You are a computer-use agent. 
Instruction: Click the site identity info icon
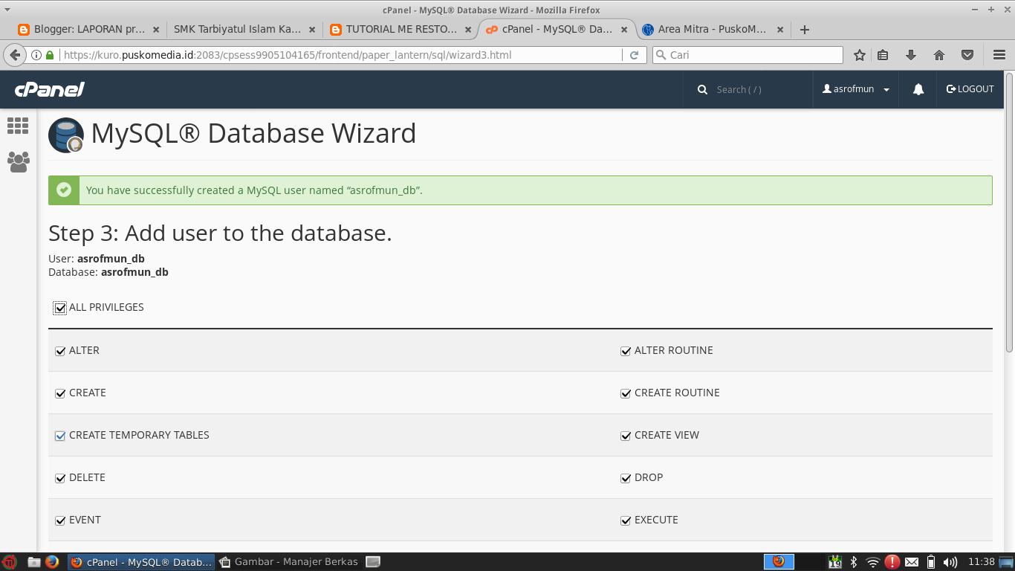(36, 55)
